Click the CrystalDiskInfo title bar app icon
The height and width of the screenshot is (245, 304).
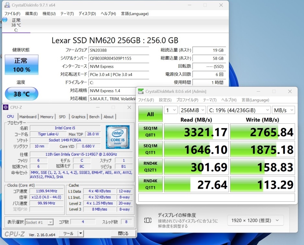click(x=7, y=5)
